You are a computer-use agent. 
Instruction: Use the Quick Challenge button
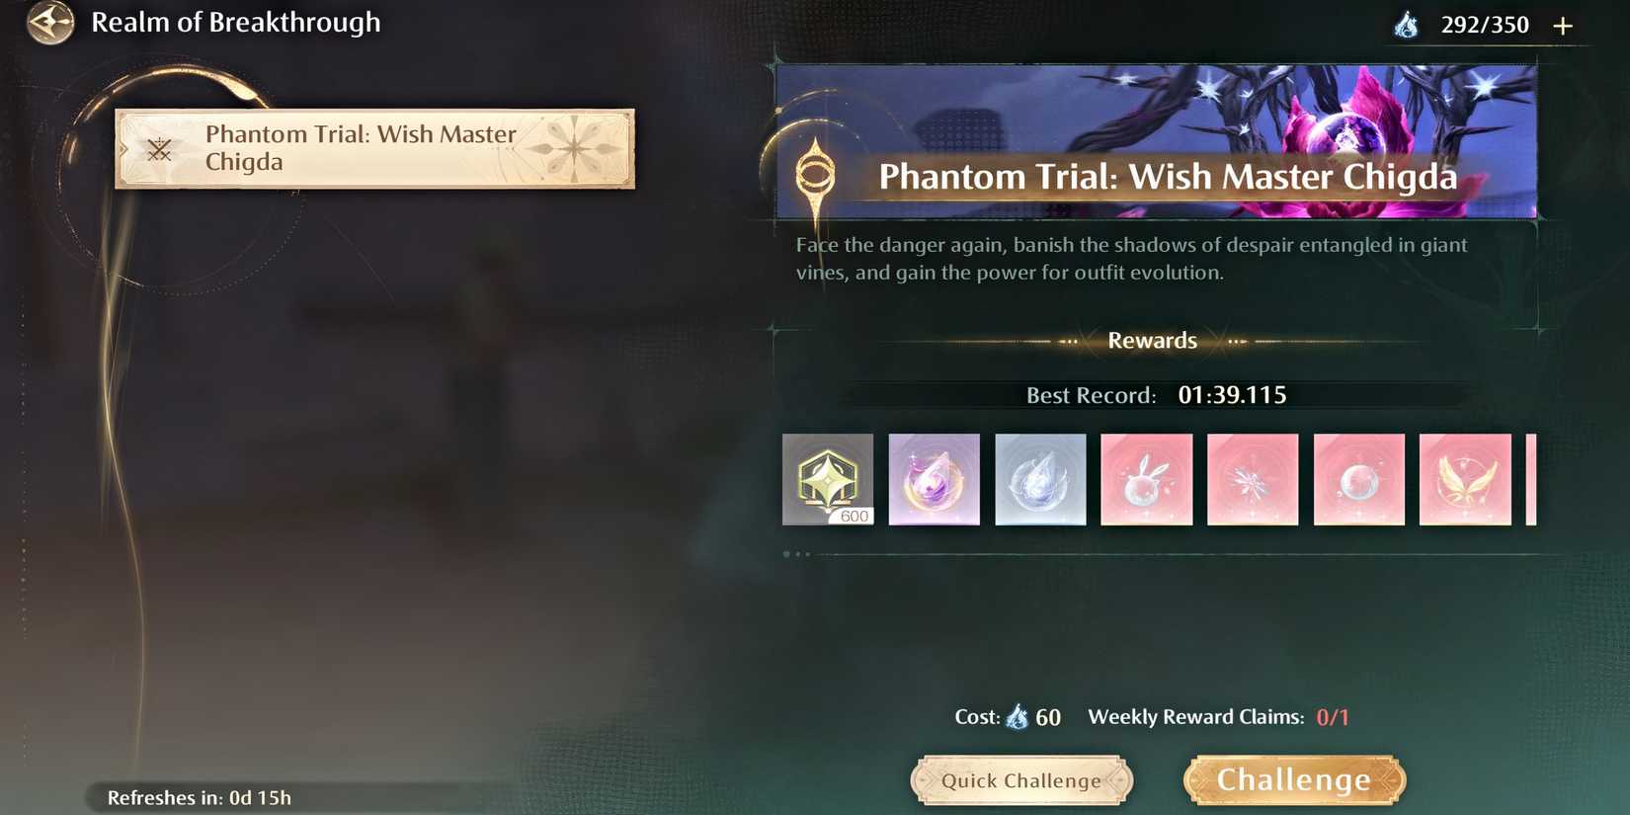1021,780
